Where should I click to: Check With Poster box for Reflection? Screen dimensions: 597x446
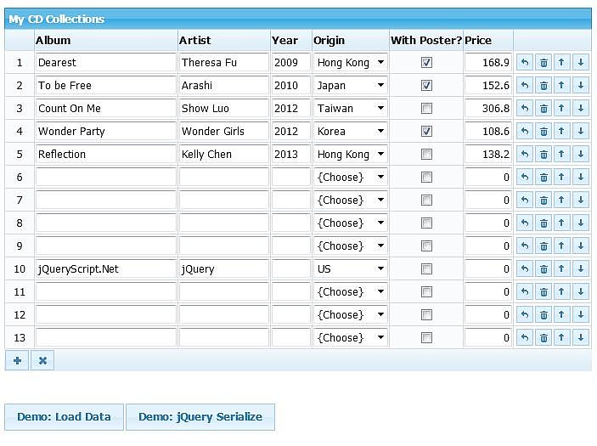[x=426, y=154]
